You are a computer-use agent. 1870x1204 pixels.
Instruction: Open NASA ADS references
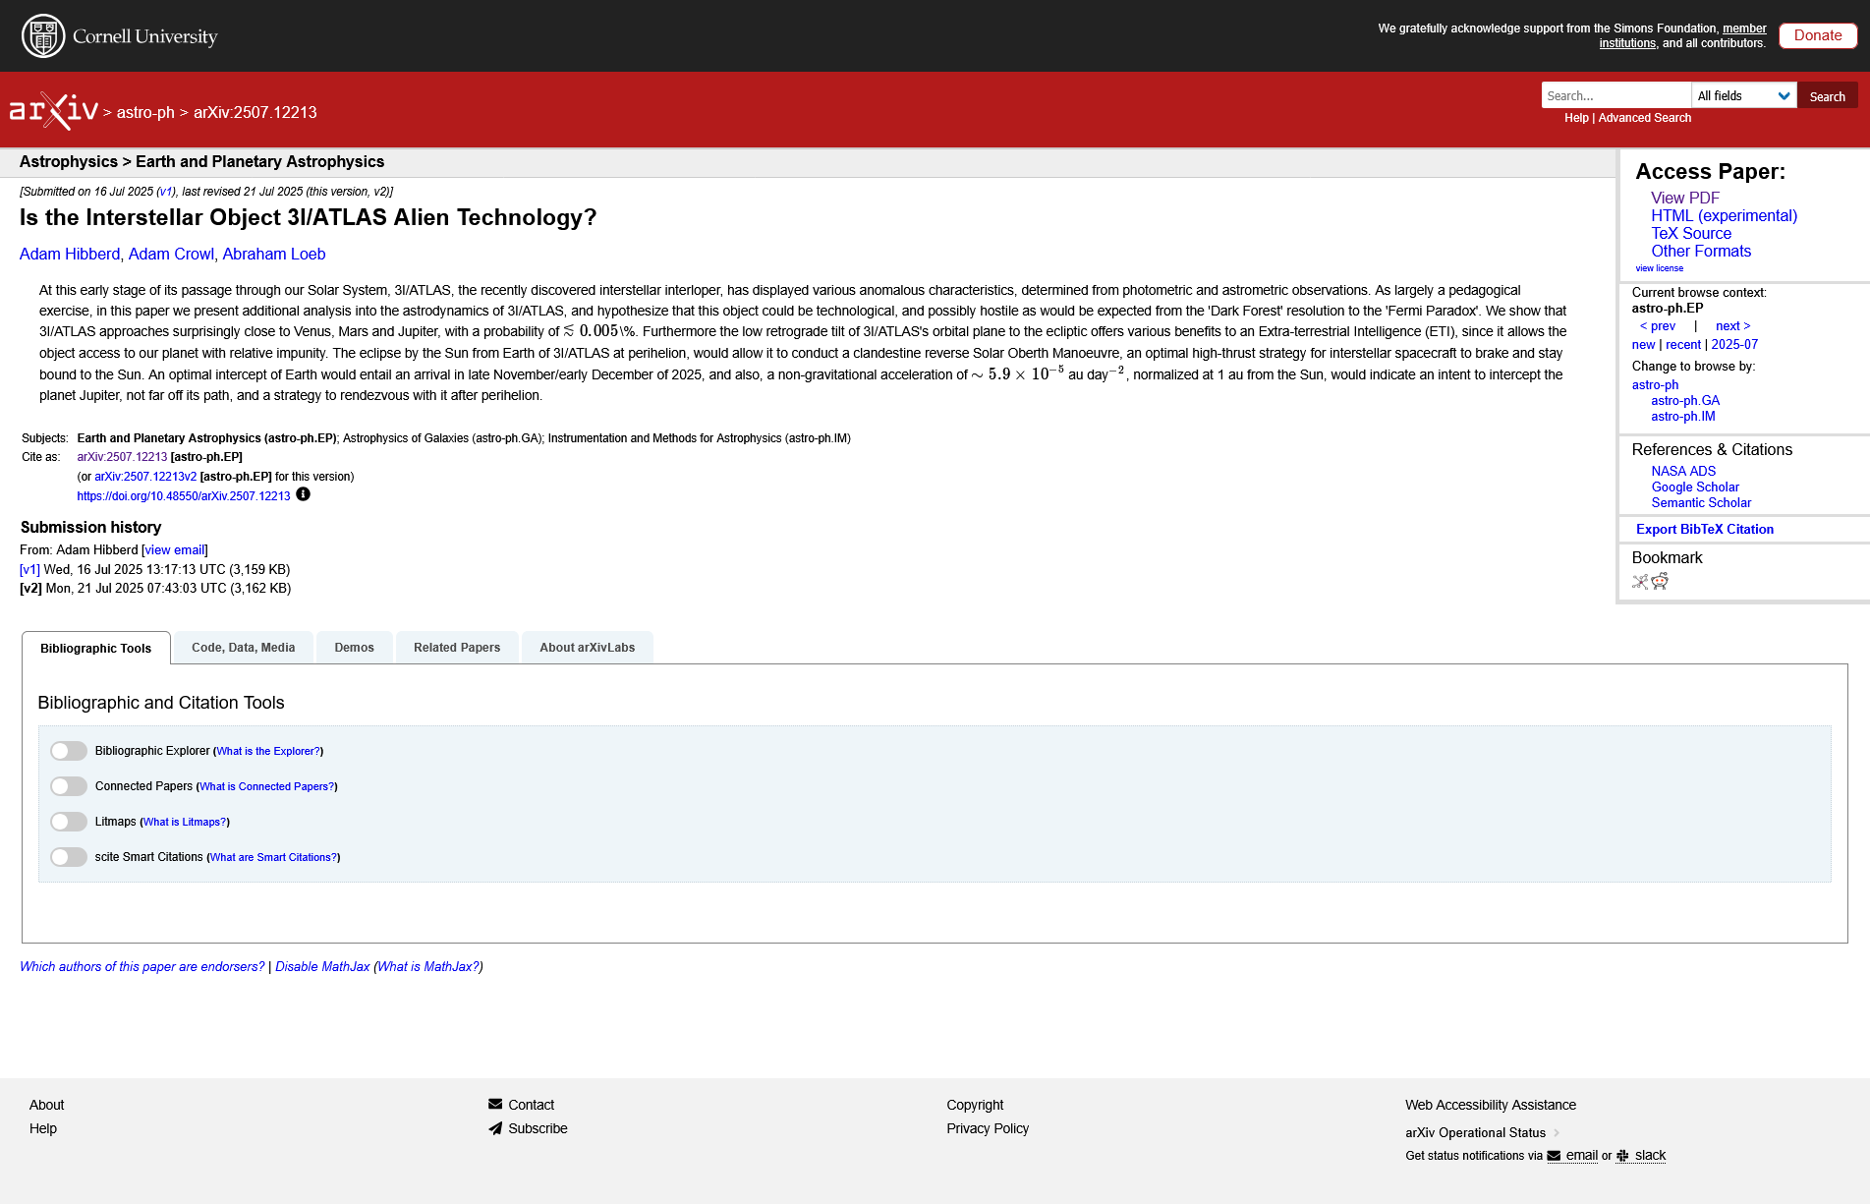(1683, 471)
